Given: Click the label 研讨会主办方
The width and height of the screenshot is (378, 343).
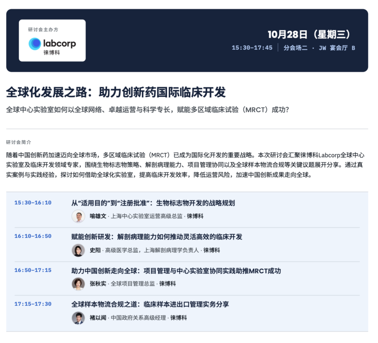Looking at the screenshot, I should pos(43,29).
